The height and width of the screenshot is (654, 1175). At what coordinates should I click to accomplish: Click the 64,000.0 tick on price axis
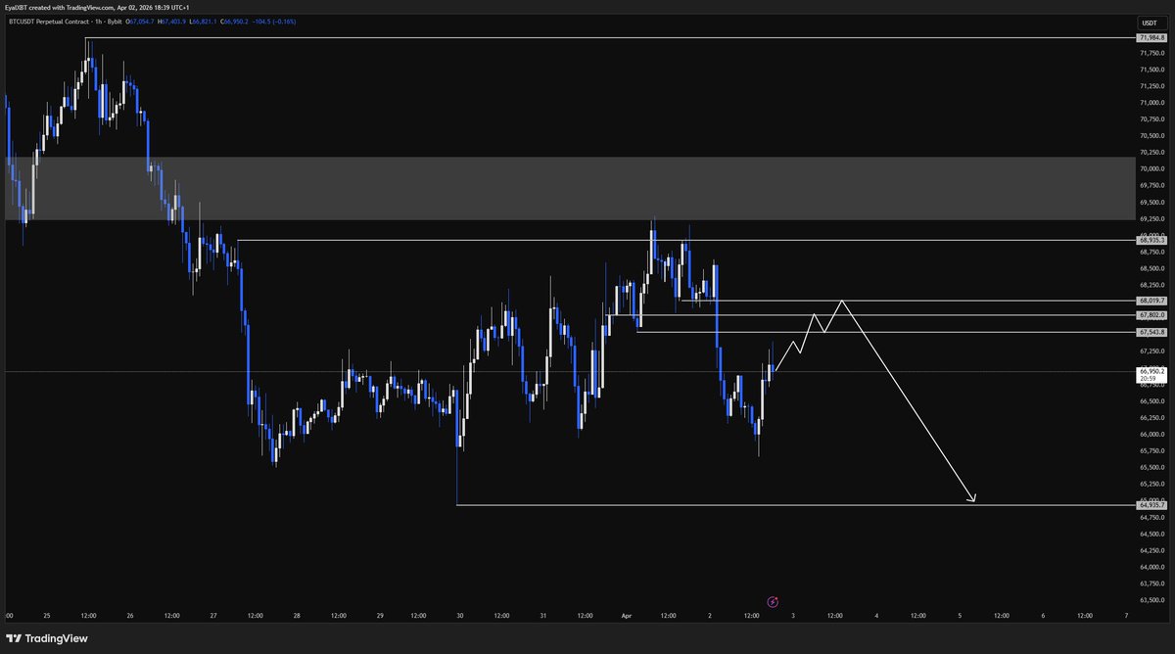point(1151,567)
